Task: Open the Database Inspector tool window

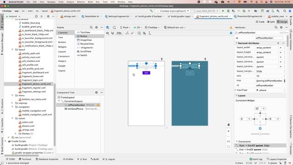Action: click(x=47, y=159)
